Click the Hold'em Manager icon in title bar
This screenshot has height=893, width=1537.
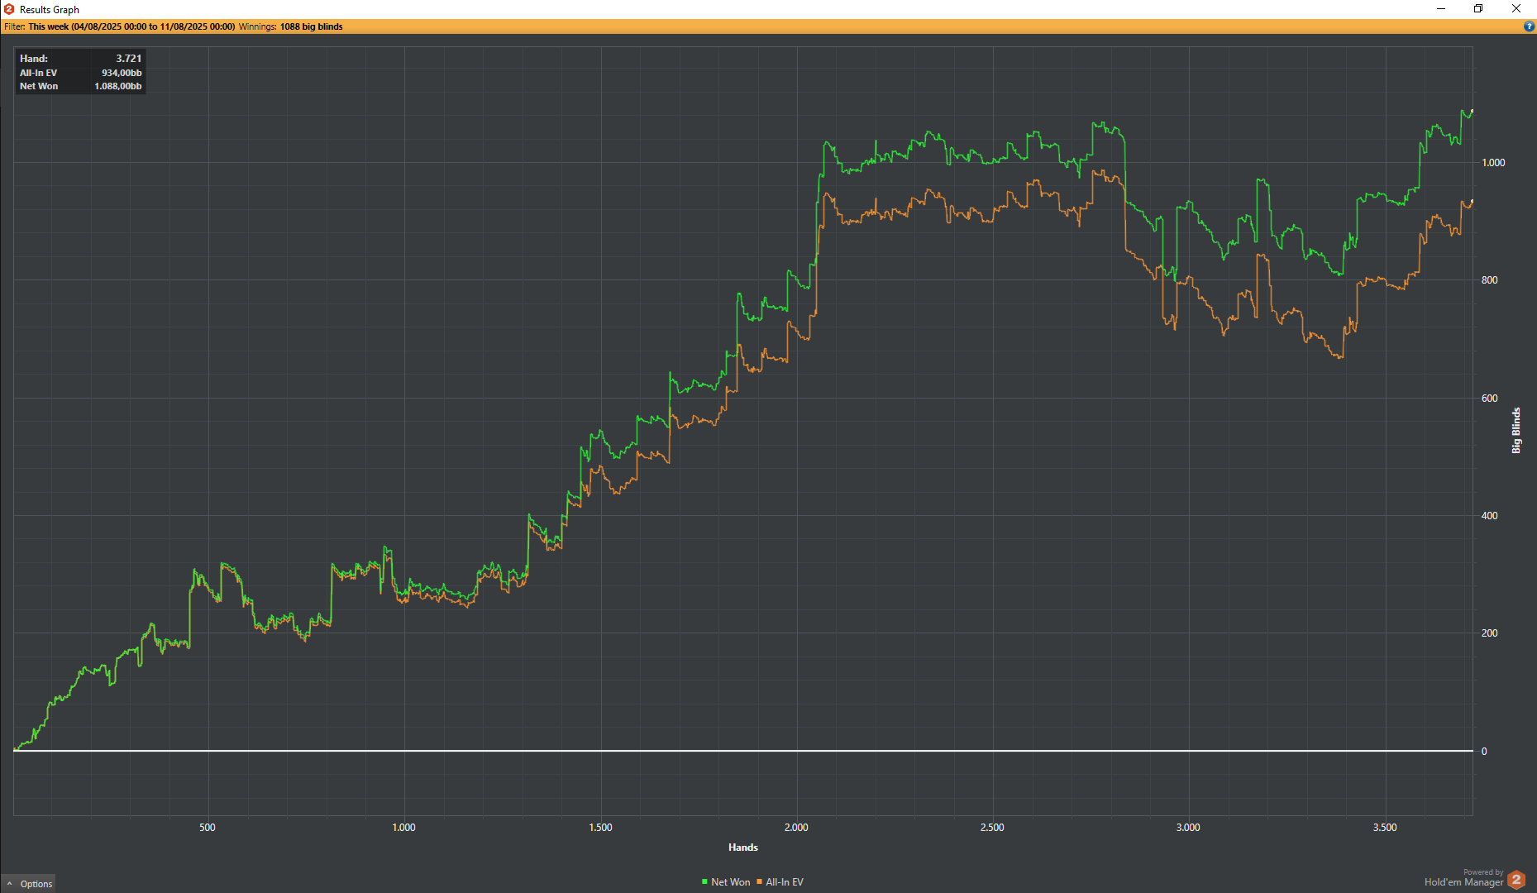(9, 9)
